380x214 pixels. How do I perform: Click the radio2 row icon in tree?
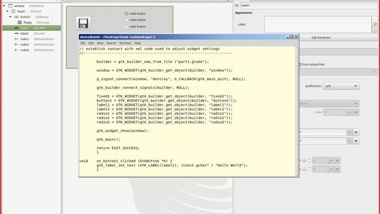pos(17,45)
